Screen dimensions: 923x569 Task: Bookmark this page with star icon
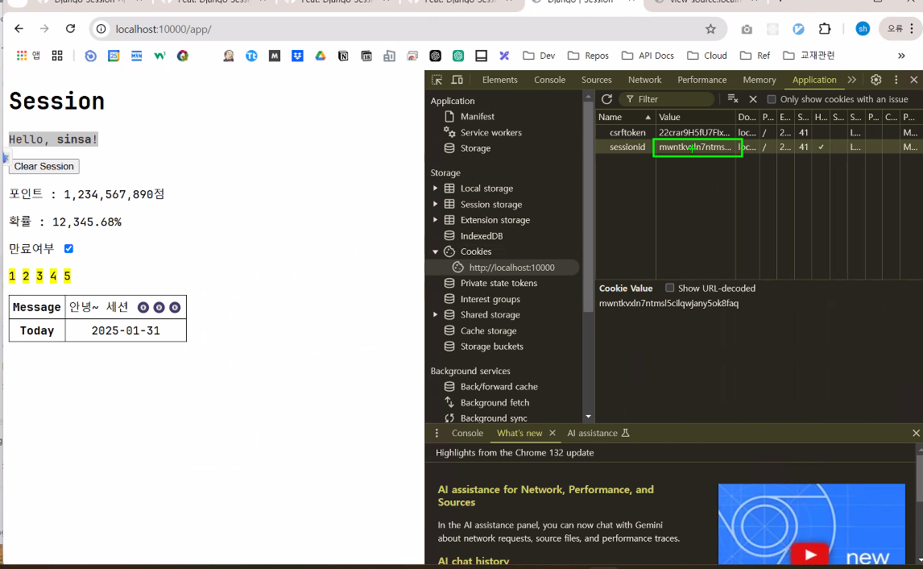(710, 29)
